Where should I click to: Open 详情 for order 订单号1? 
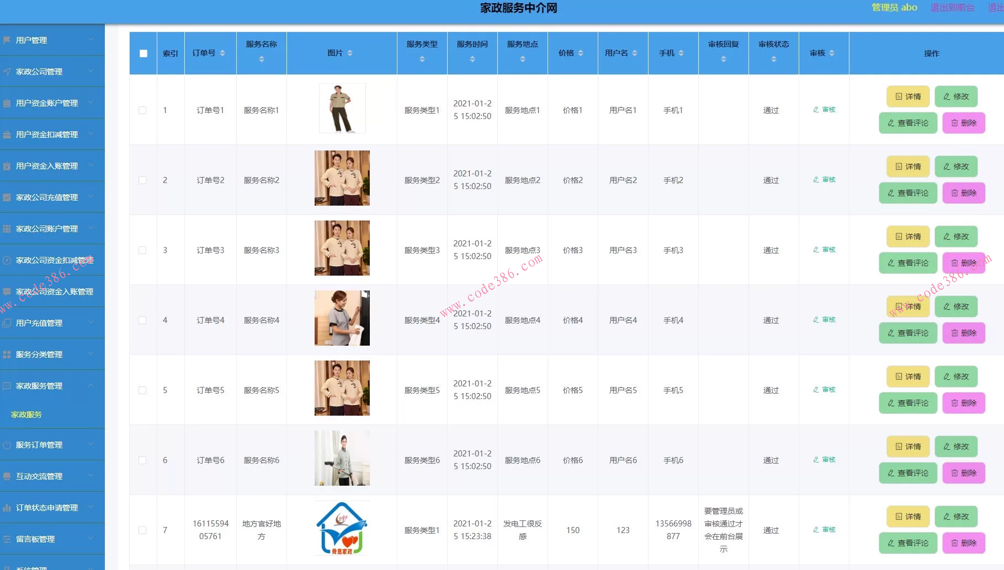(x=908, y=96)
